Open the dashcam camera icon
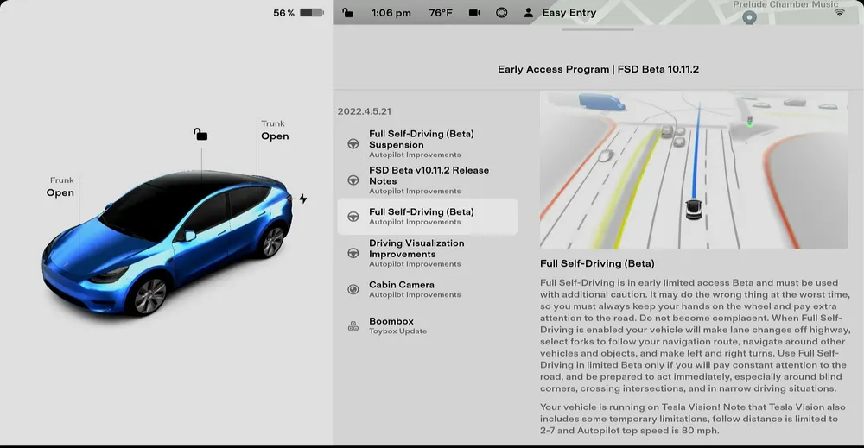The image size is (864, 448). (474, 12)
